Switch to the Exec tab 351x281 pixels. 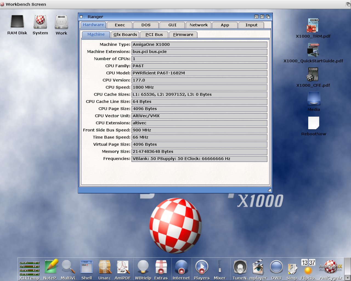pos(120,25)
